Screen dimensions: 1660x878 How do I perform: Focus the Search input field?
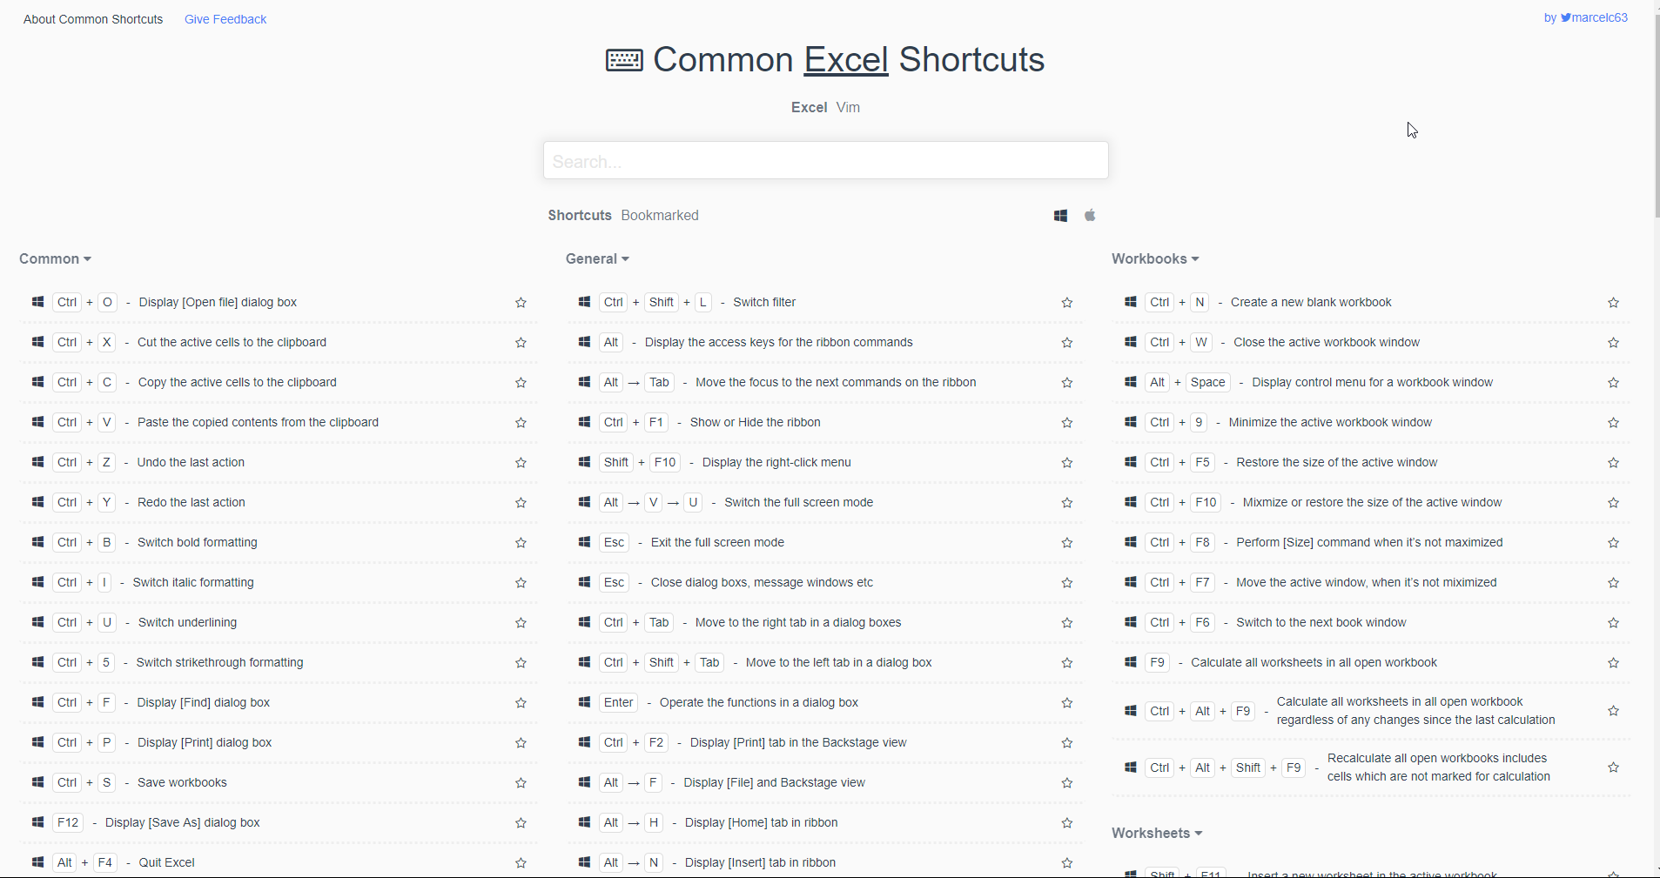[x=826, y=161]
